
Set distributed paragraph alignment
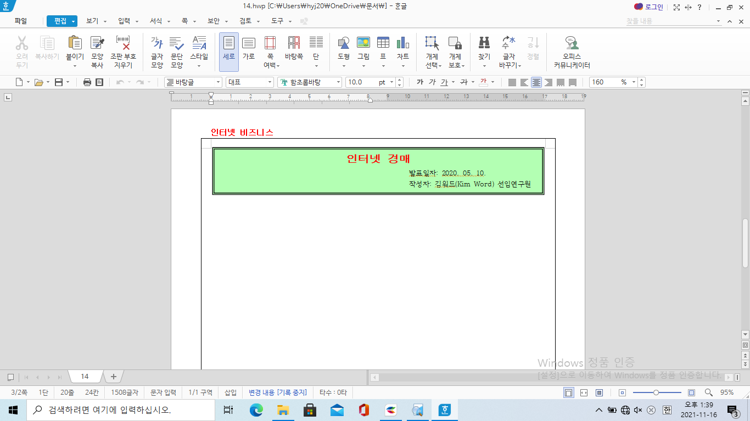coord(561,82)
